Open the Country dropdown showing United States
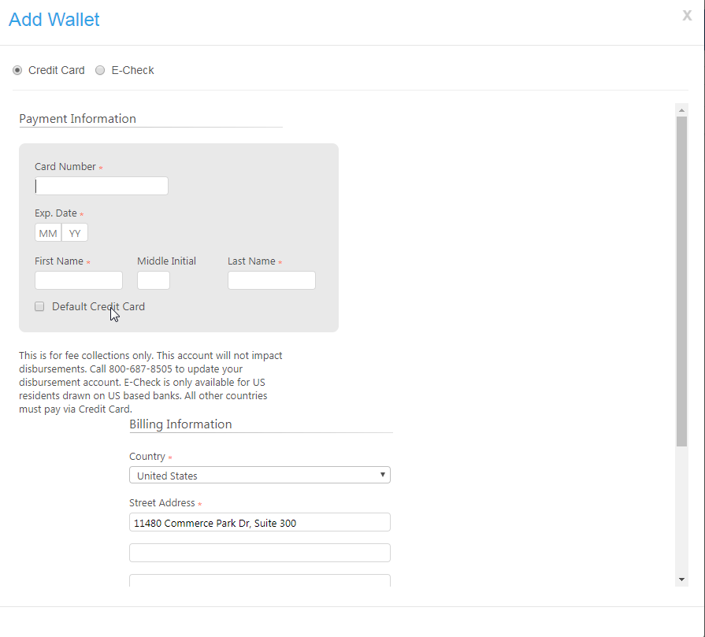This screenshot has height=637, width=705. pos(260,476)
